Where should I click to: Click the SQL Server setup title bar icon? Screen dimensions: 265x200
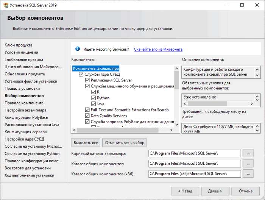coord(6,5)
